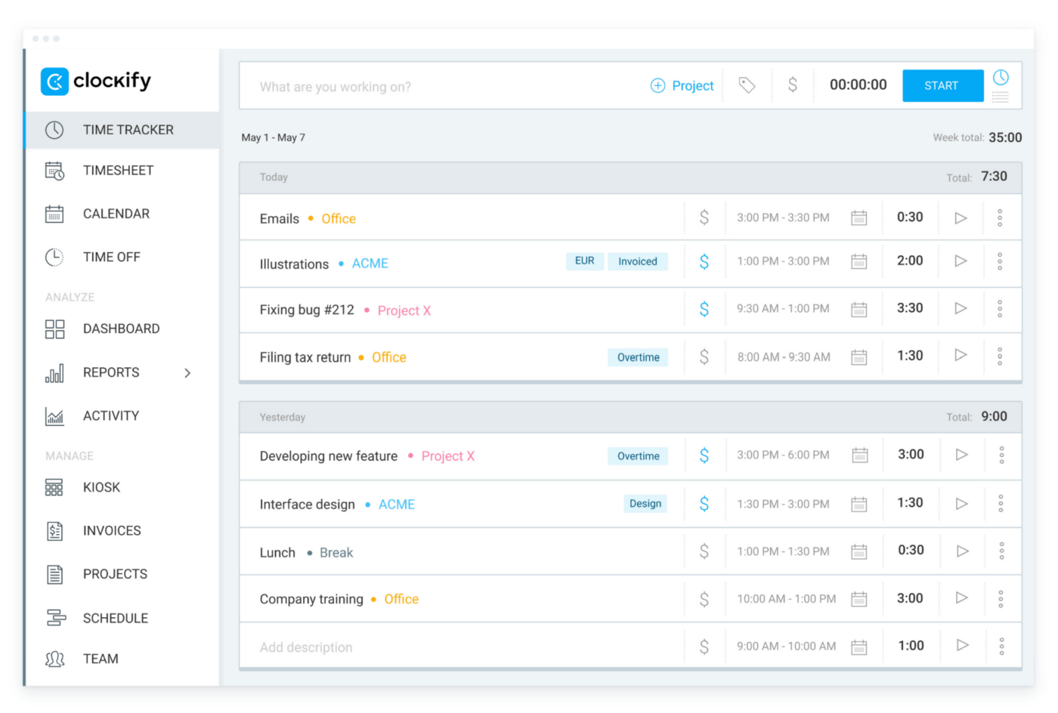The width and height of the screenshot is (1058, 713).
Task: Resume the Illustrations entry with its play icon
Action: coord(961,261)
